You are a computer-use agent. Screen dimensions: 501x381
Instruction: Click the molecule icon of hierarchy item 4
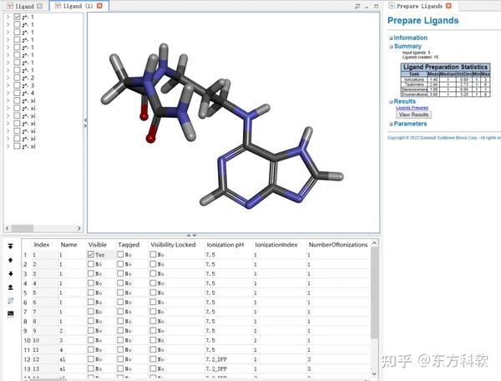coord(25,93)
